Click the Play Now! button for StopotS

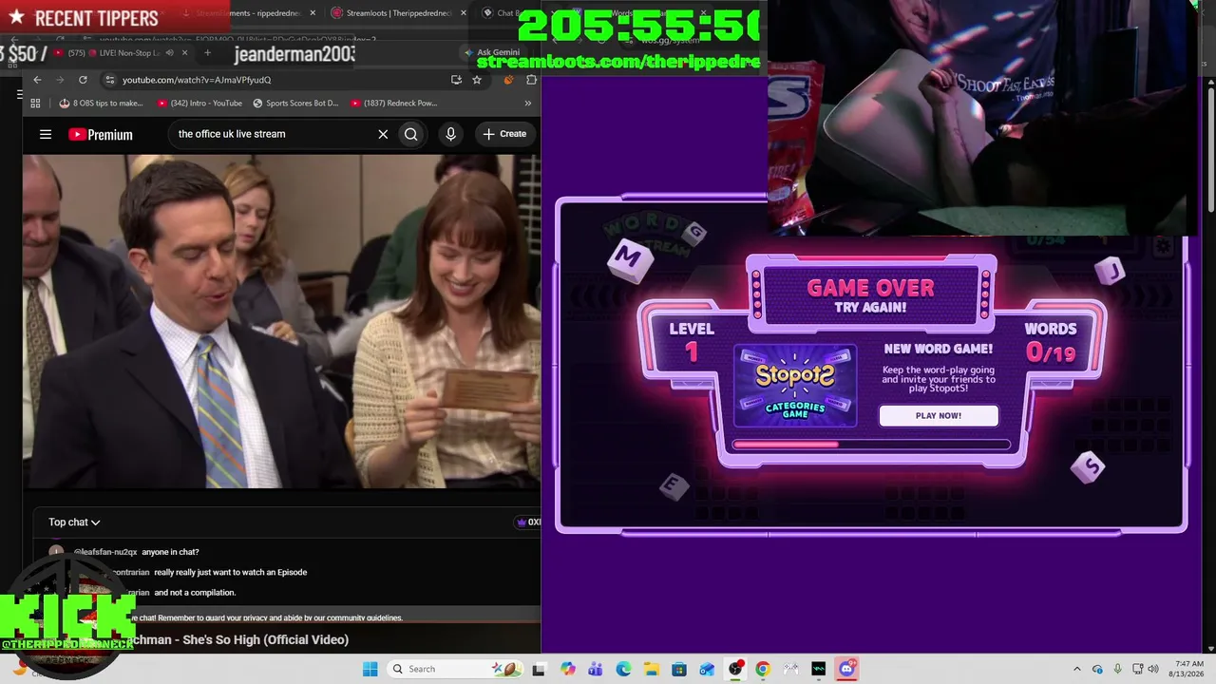939,415
